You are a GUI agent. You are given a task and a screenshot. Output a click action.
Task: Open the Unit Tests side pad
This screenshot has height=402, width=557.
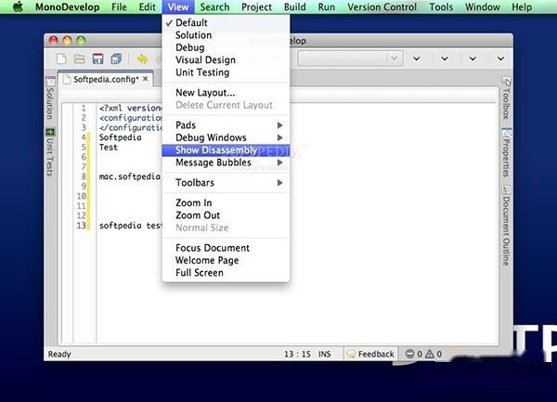pyautogui.click(x=50, y=152)
